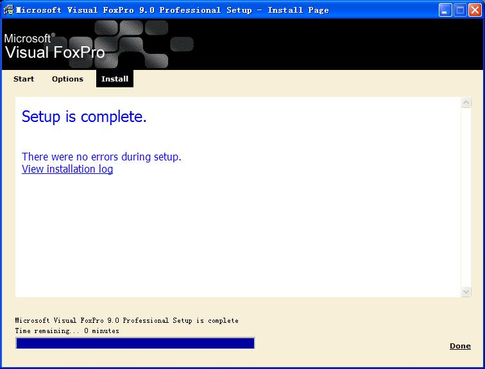The width and height of the screenshot is (485, 369).
Task: Click the scrollbar up arrow
Action: [466, 103]
